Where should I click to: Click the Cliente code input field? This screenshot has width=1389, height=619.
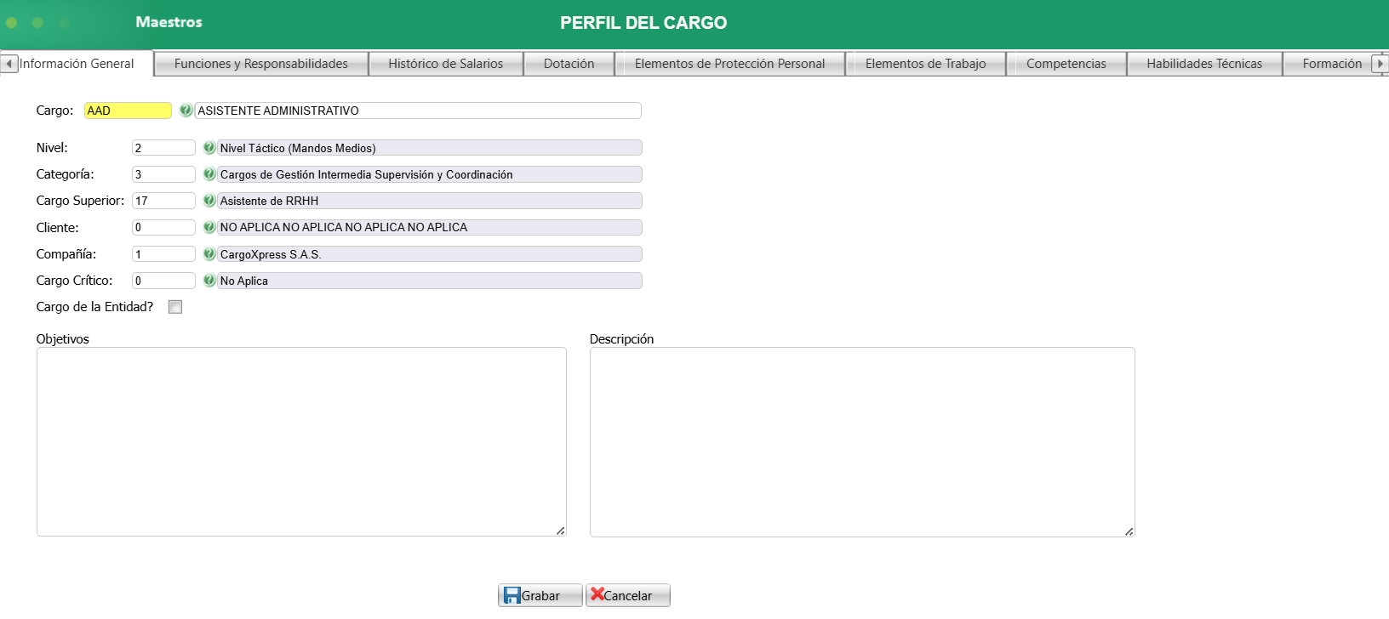163,227
